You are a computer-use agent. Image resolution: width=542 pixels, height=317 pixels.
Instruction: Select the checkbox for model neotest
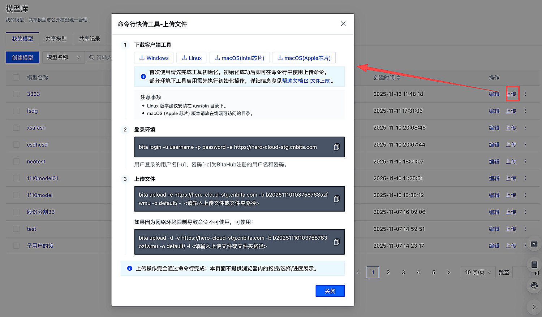pyautogui.click(x=16, y=161)
